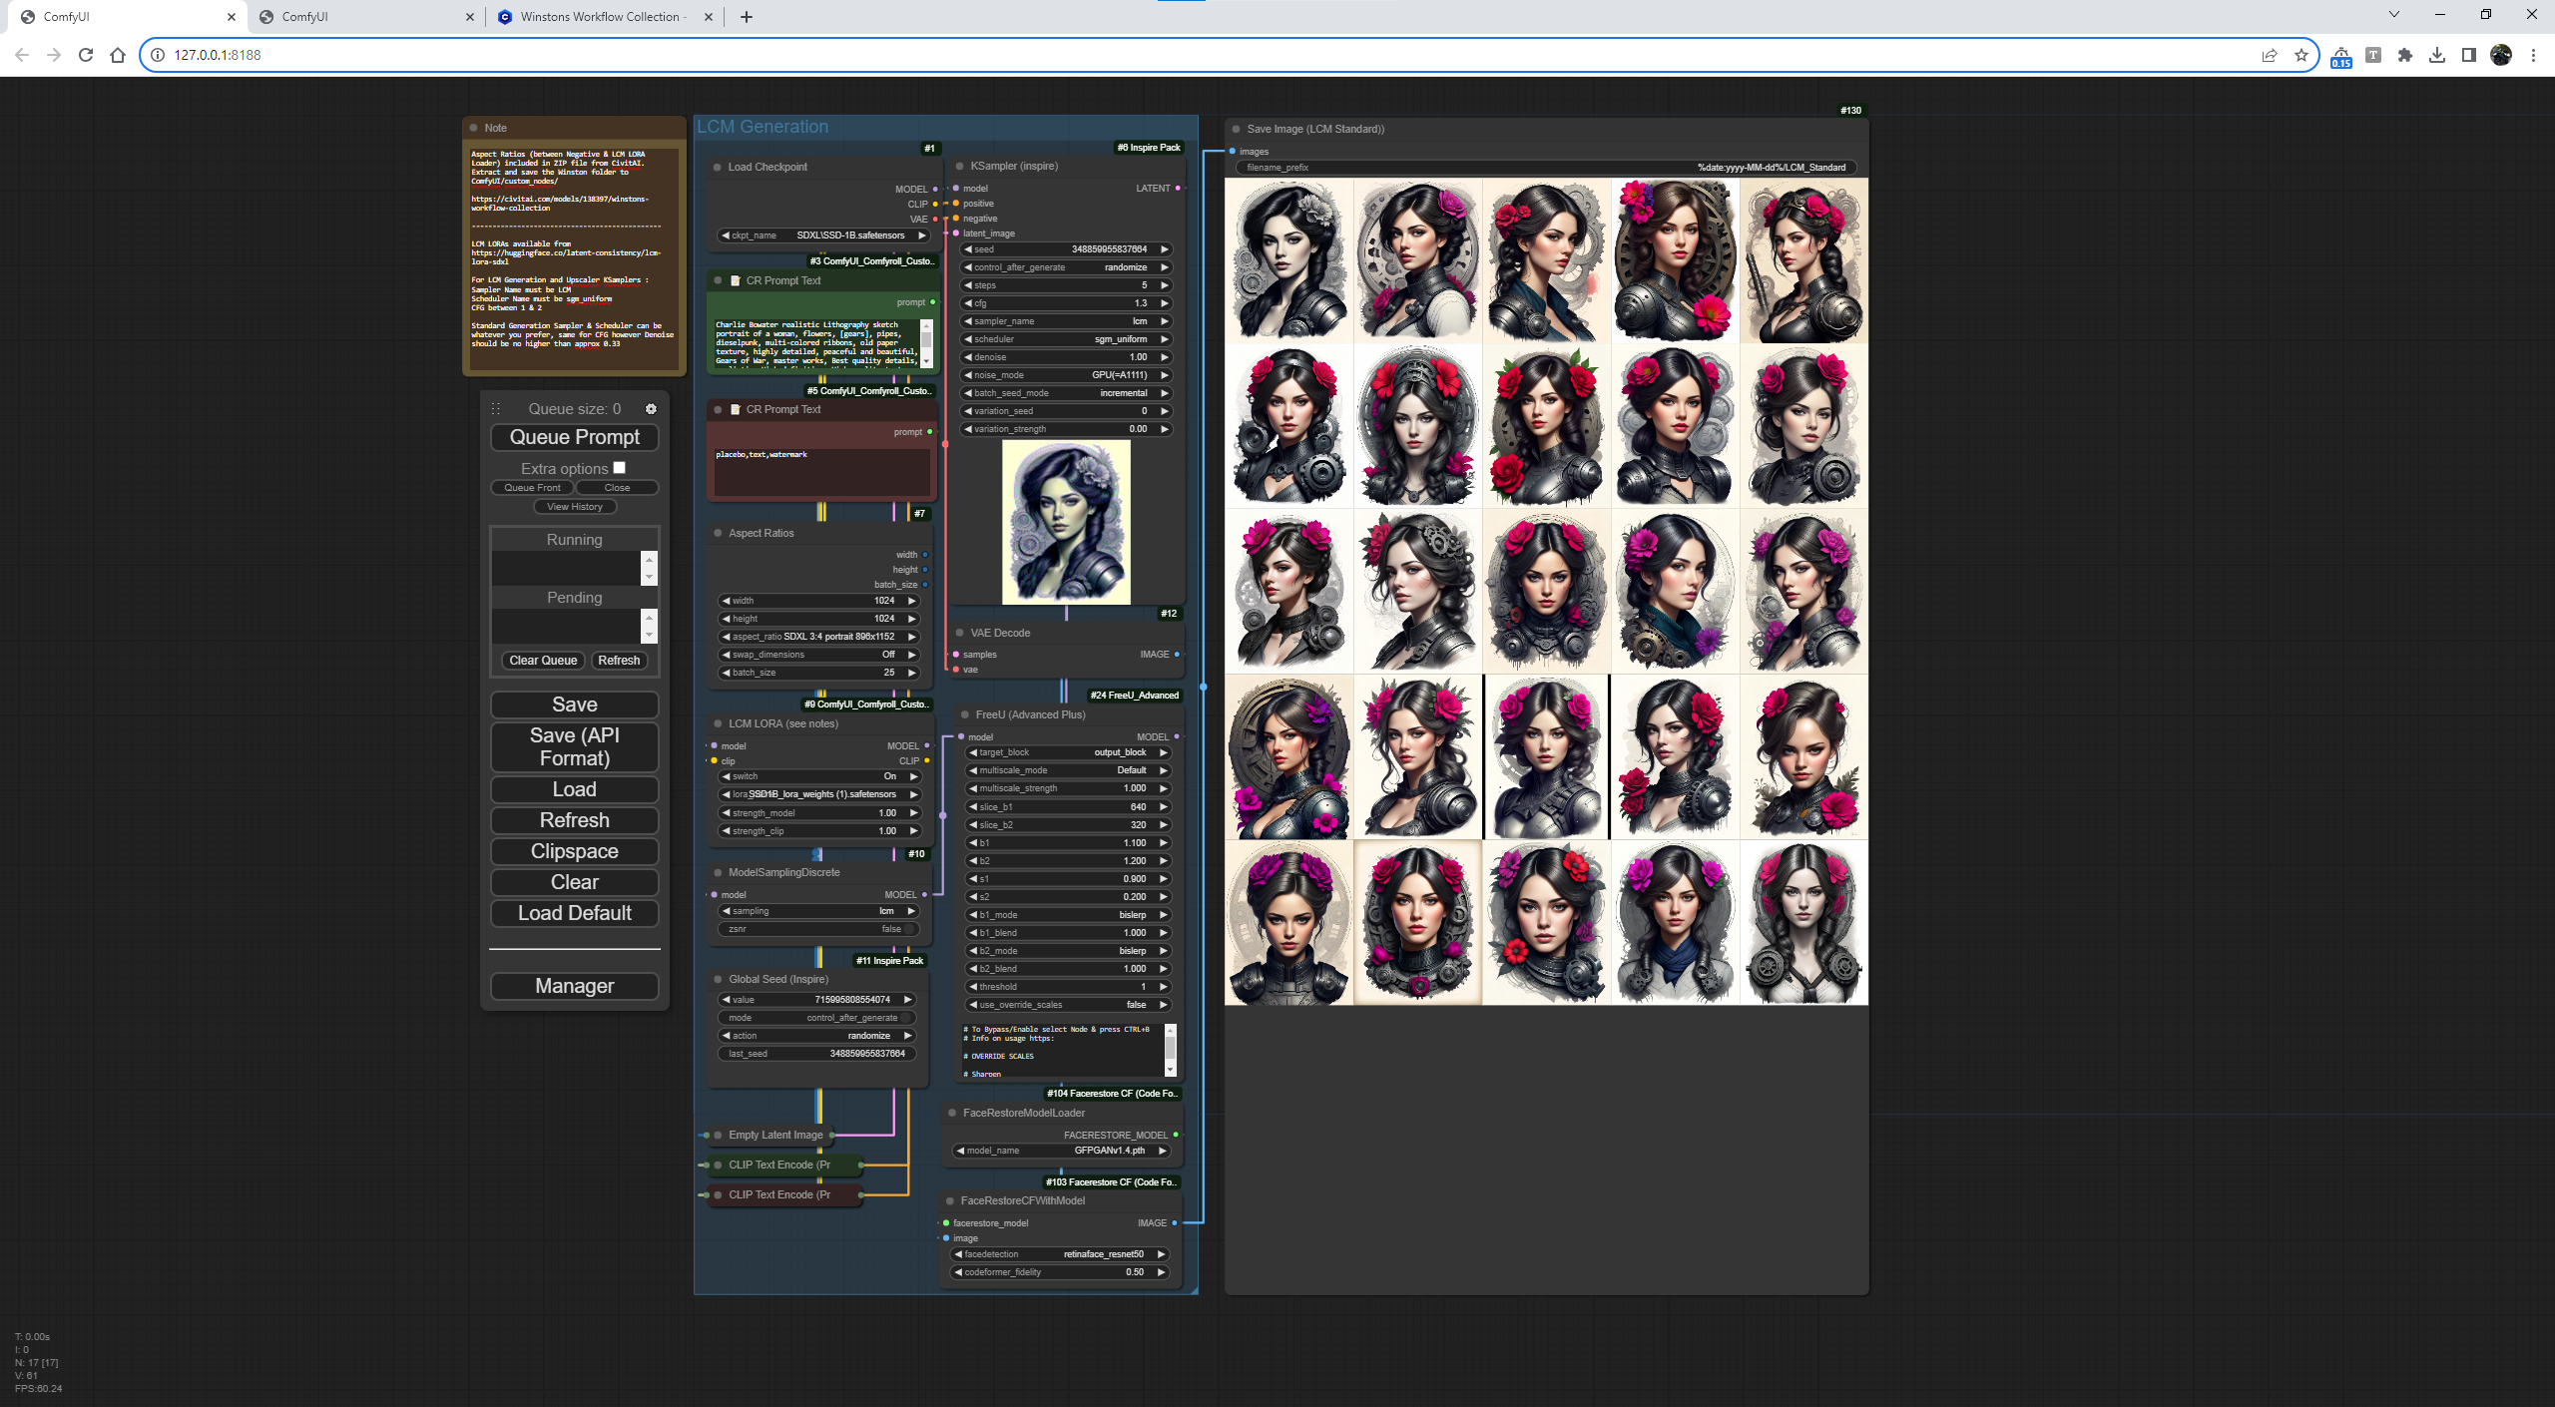
Task: Change noise_mode GPU(=A1111) selector
Action: tap(1066, 375)
